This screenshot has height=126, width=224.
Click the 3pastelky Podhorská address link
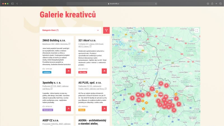coord(55,87)
